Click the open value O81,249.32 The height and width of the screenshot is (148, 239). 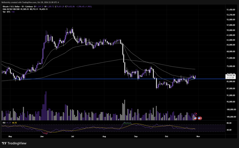(39, 7)
